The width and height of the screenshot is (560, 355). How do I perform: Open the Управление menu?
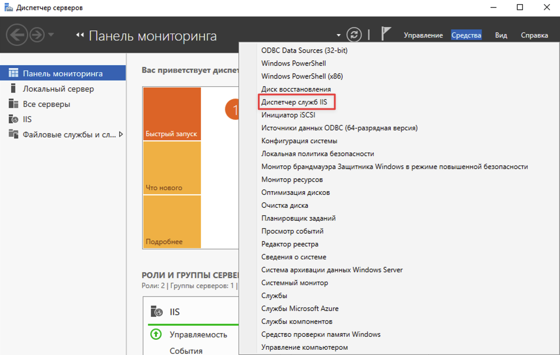click(x=423, y=35)
